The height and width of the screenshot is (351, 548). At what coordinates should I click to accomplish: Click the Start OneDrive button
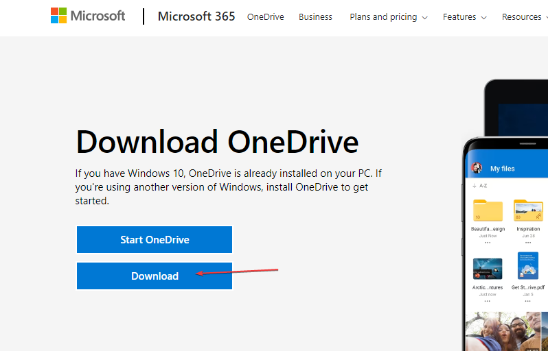pyautogui.click(x=155, y=240)
